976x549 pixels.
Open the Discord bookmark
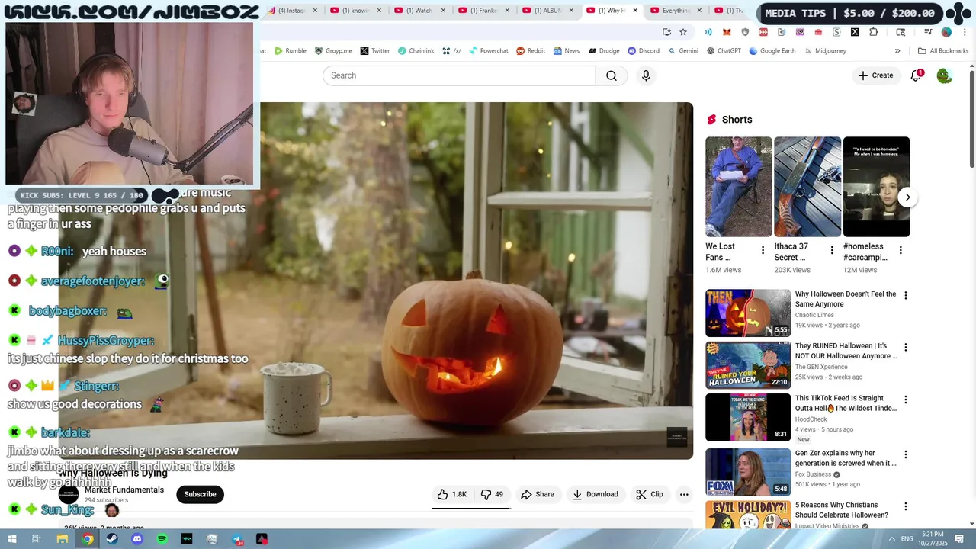(644, 51)
